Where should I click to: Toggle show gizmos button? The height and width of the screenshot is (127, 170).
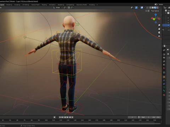click(x=136, y=8)
